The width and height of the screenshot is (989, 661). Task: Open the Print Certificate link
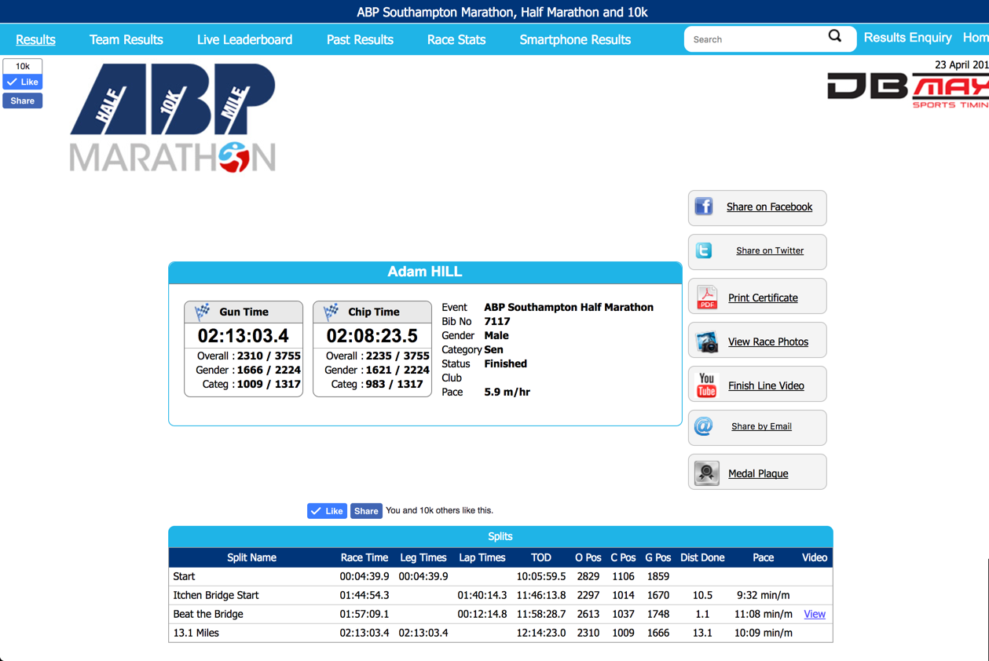[763, 298]
